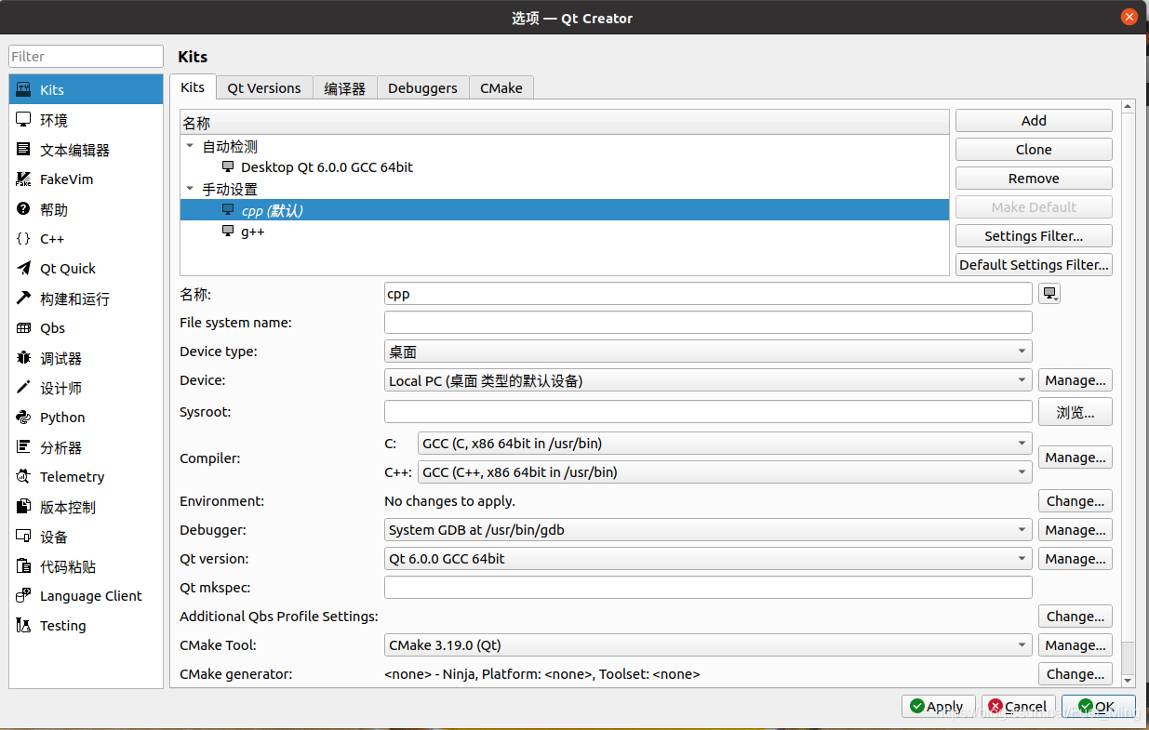
Task: Click the Qt mkspec input field
Action: pyautogui.click(x=708, y=588)
